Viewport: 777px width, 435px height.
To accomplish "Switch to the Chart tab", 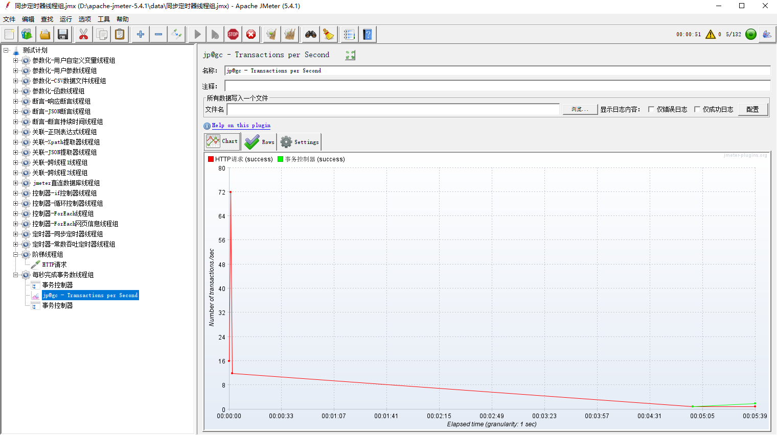I will tap(222, 141).
